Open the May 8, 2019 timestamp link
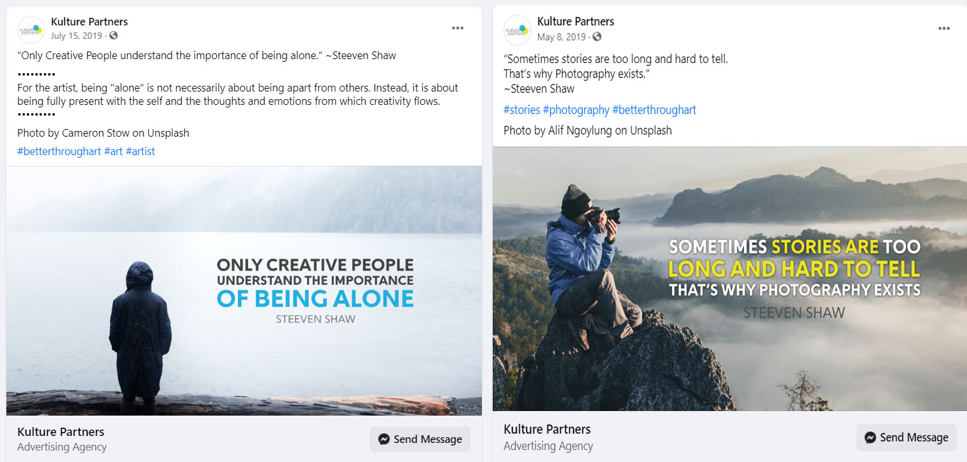This screenshot has width=967, height=462. (x=561, y=37)
